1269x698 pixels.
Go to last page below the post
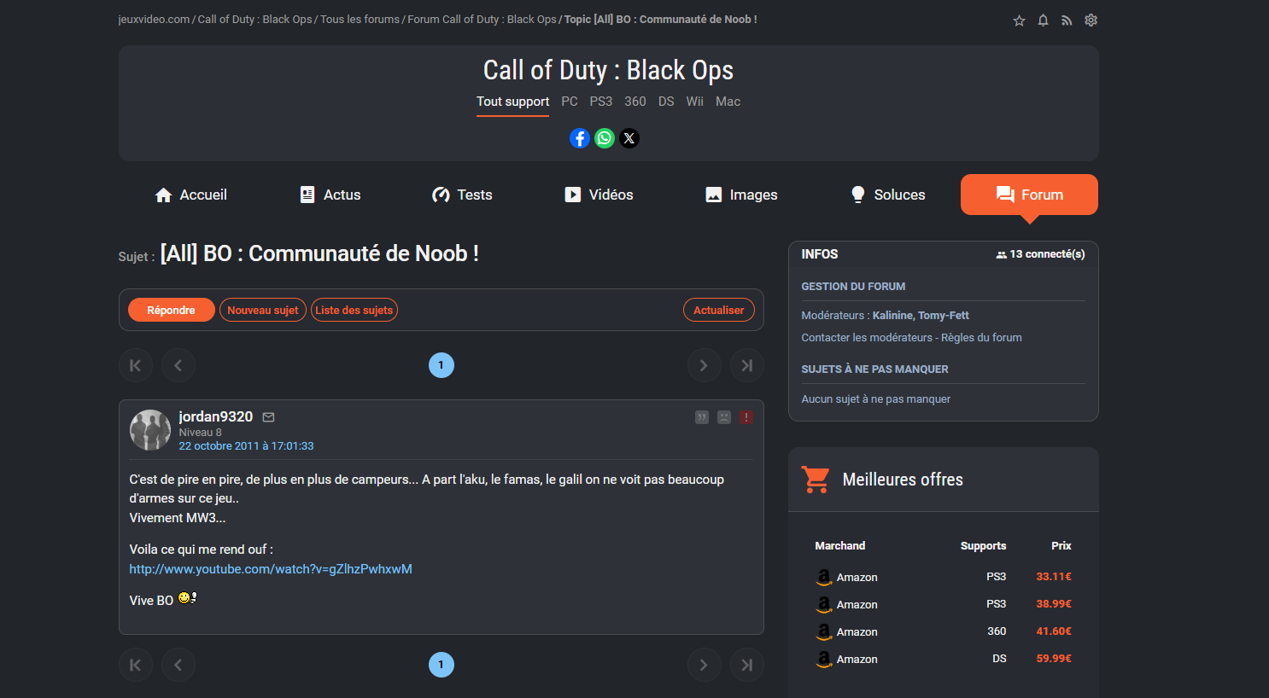[746, 665]
